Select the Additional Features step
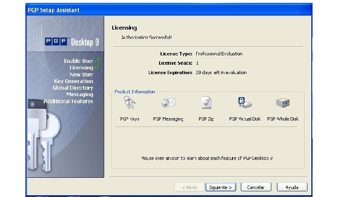The image size is (338, 197). click(x=69, y=101)
